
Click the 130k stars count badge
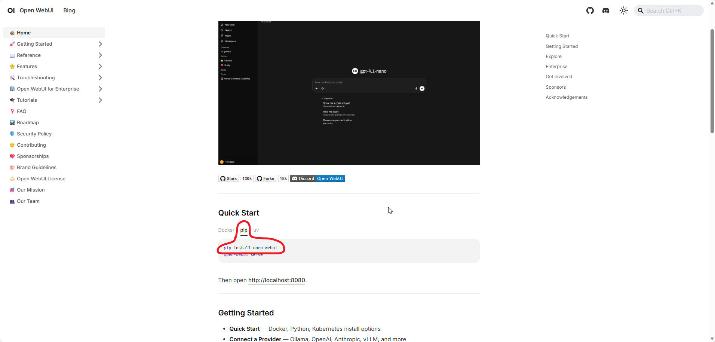(x=247, y=178)
